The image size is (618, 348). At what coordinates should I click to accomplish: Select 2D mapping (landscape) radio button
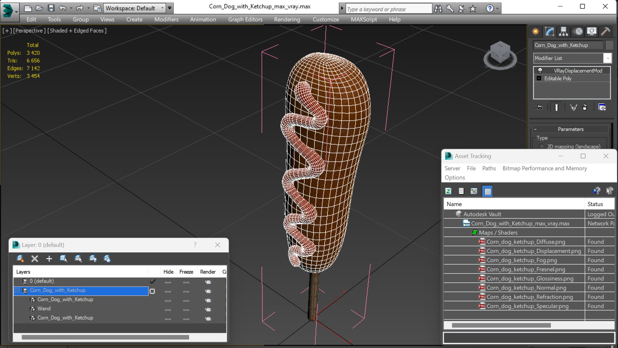(x=542, y=146)
